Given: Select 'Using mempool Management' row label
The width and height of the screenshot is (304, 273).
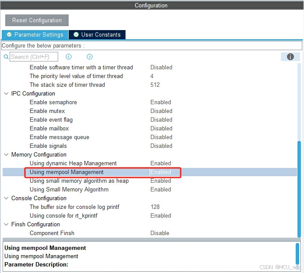Looking at the screenshot, I should pyautogui.click(x=66, y=172).
